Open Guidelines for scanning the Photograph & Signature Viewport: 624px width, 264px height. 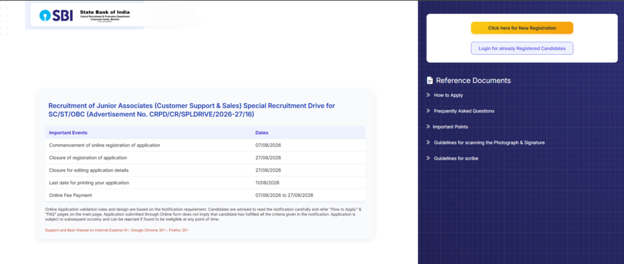(x=489, y=142)
